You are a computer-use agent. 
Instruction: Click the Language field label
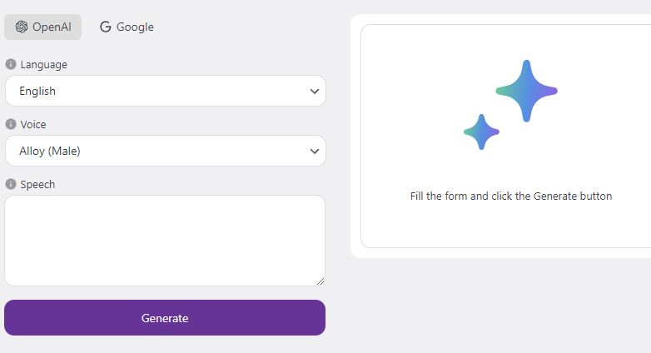coord(43,65)
